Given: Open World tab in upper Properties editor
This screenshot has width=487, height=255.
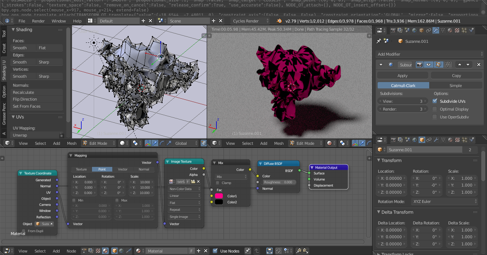Looking at the screenshot, I should [414, 30].
